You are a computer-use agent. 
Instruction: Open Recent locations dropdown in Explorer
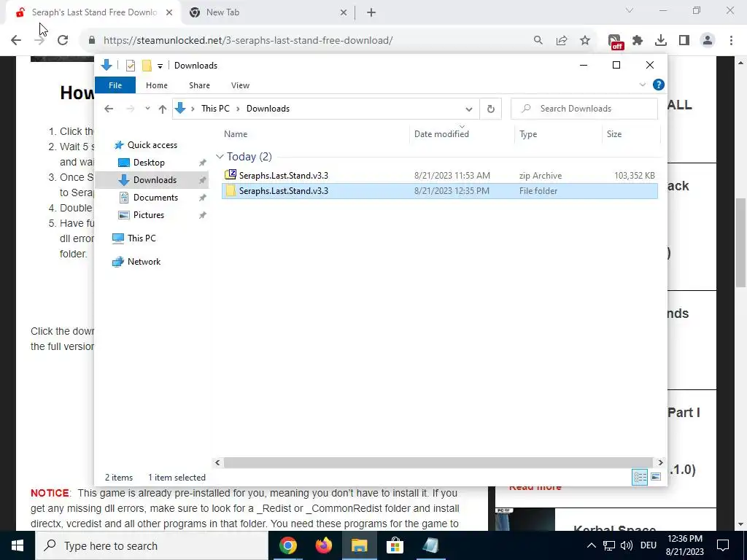click(147, 109)
